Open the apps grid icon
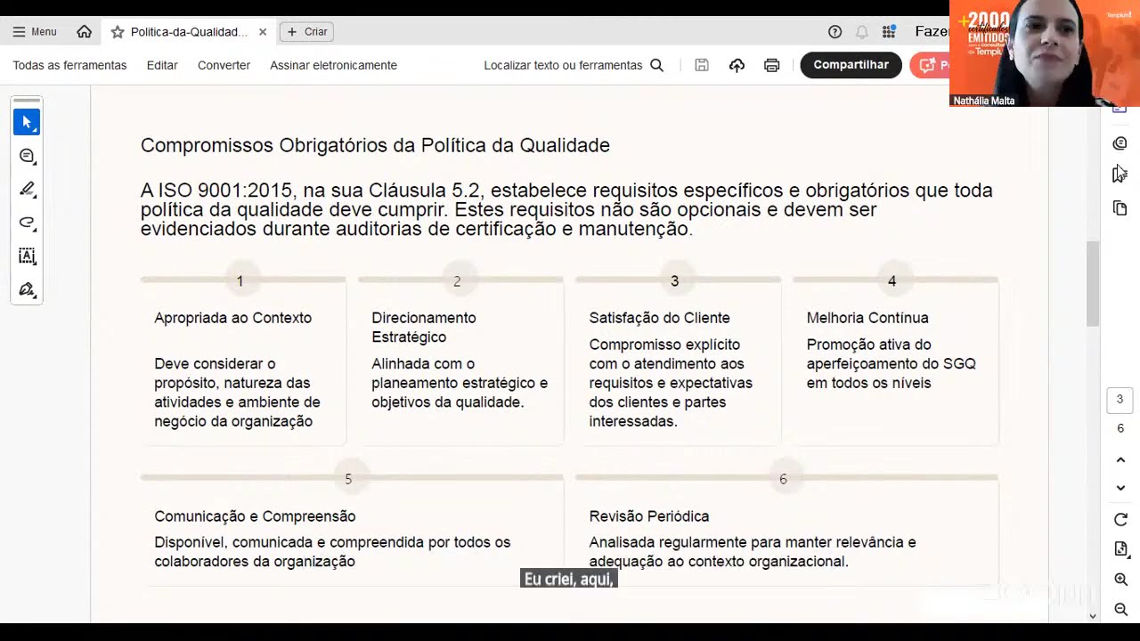 coord(889,31)
